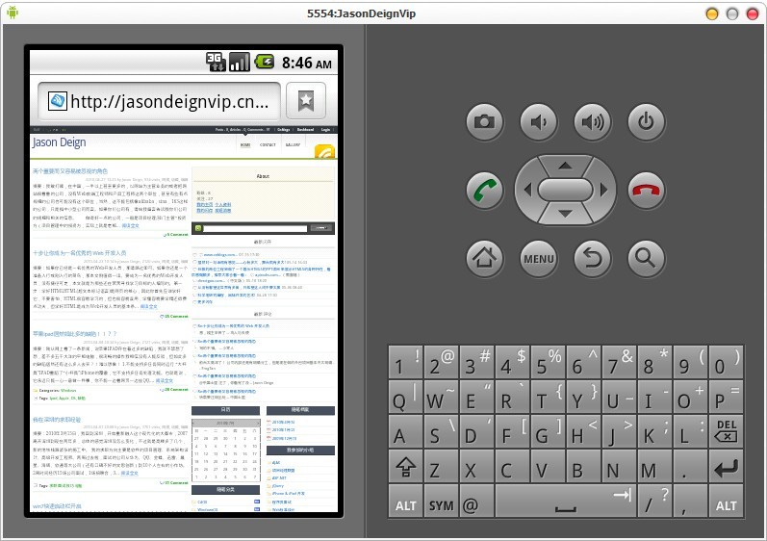Click the website search submit button

320,228
